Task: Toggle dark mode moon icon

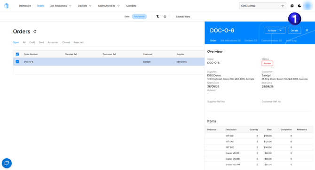Action: 299,6
